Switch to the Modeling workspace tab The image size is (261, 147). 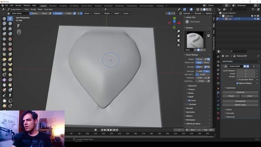tap(53, 6)
